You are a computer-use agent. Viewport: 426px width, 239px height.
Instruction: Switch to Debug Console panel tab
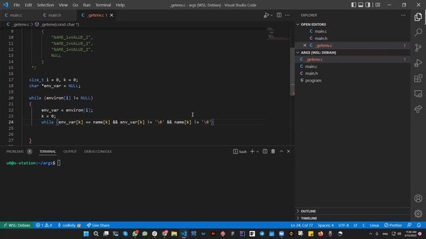tap(98, 151)
